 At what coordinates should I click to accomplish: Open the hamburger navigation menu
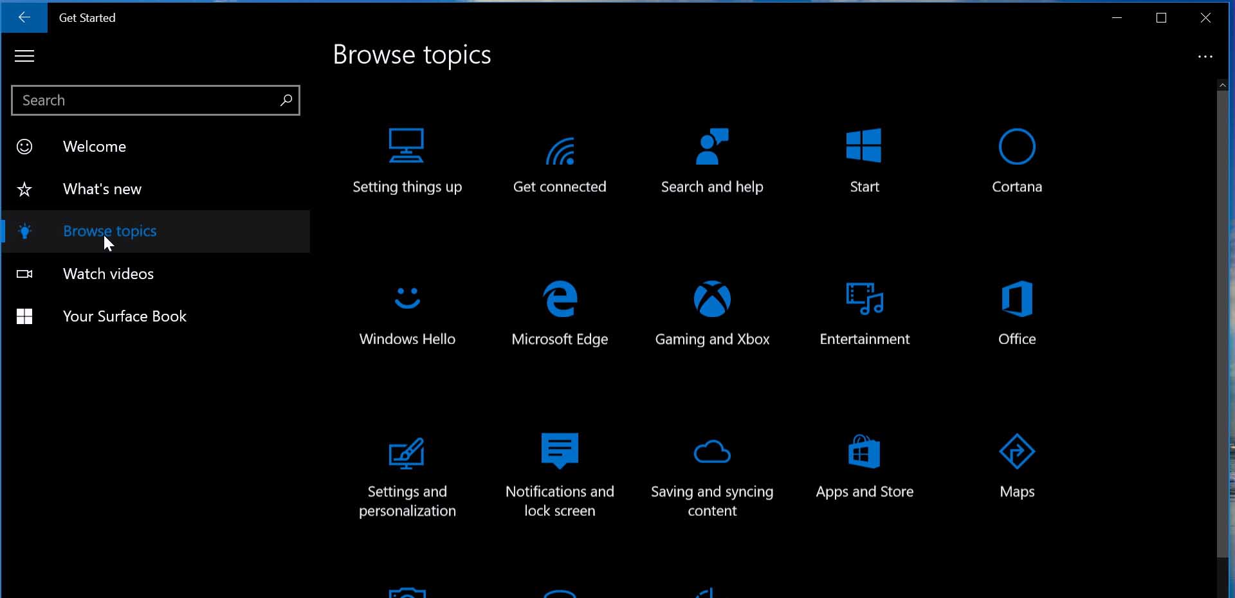click(24, 56)
